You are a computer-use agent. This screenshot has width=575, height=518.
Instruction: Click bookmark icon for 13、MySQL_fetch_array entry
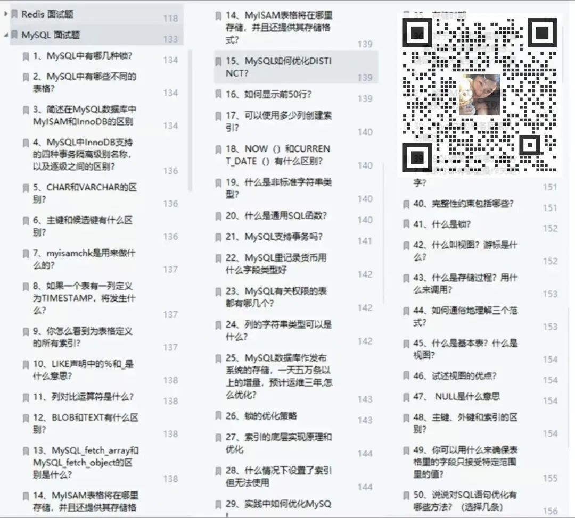point(26,451)
